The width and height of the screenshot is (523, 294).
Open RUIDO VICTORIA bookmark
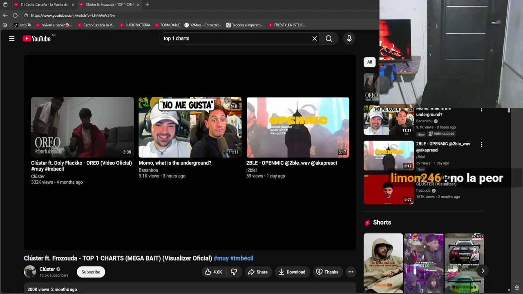[135, 25]
